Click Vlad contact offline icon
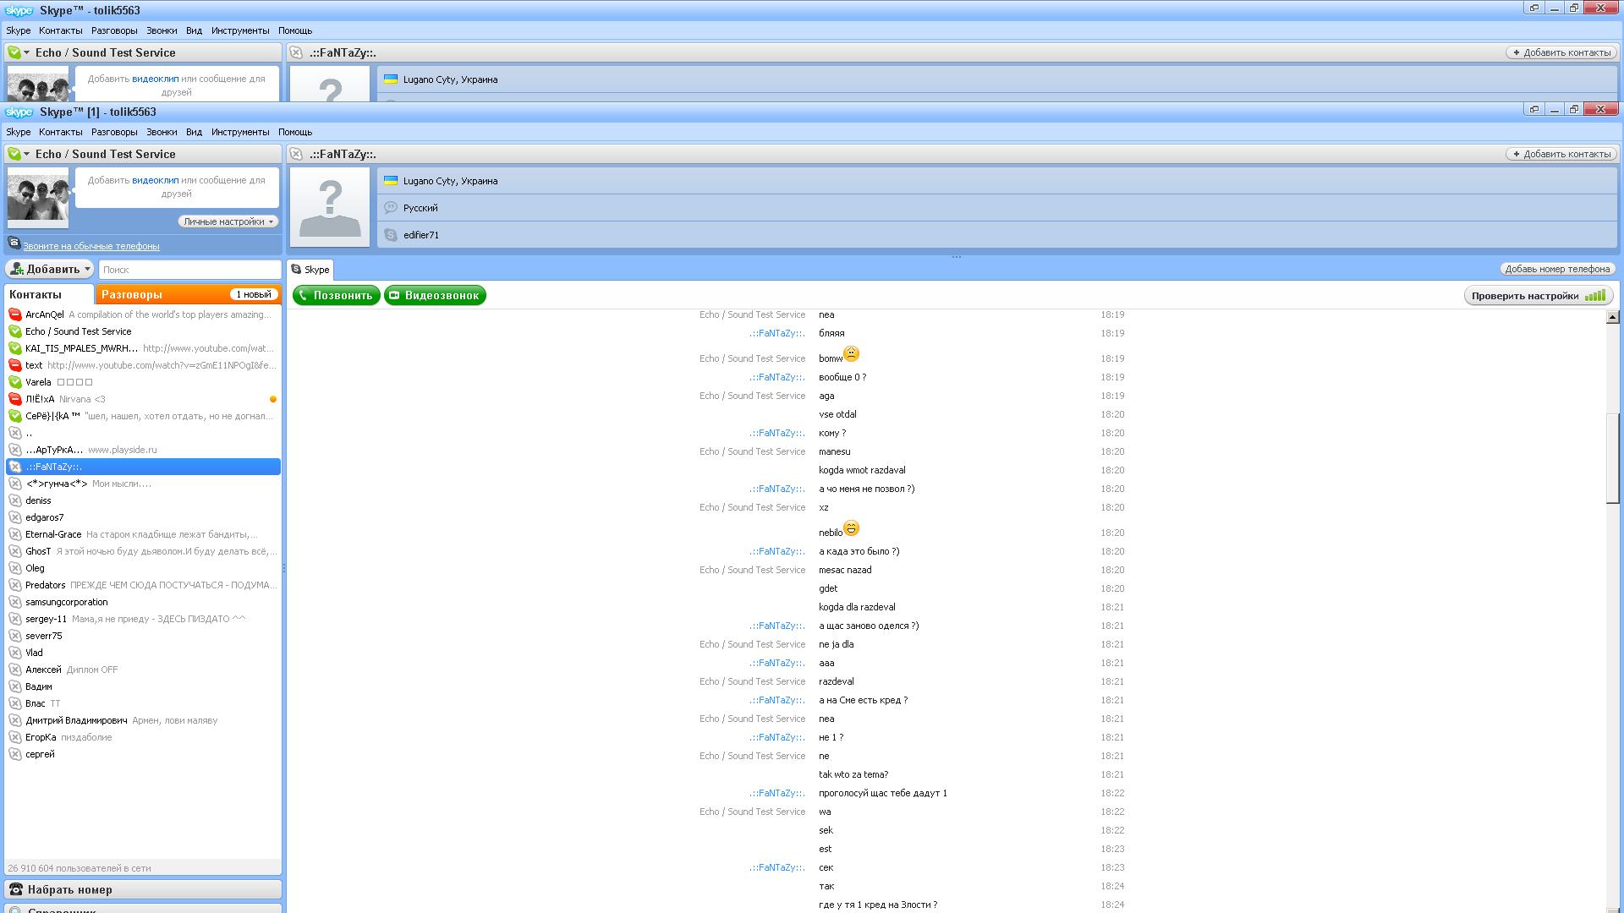 [15, 653]
